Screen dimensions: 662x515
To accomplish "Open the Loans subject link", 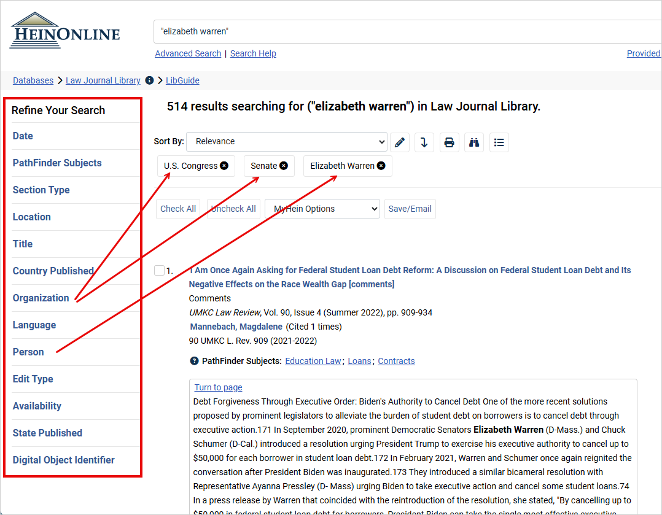I will coord(359,362).
